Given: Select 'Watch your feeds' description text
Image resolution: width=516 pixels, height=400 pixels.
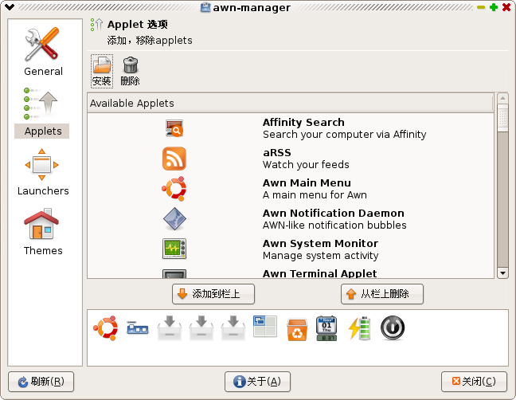Looking at the screenshot, I should (306, 165).
